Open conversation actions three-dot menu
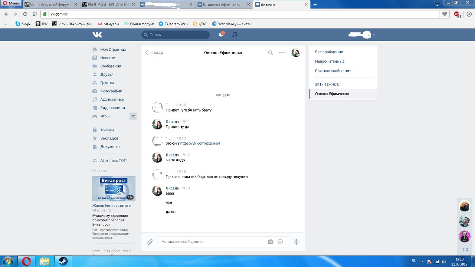Screen dimensions: 475x267 click(282, 53)
